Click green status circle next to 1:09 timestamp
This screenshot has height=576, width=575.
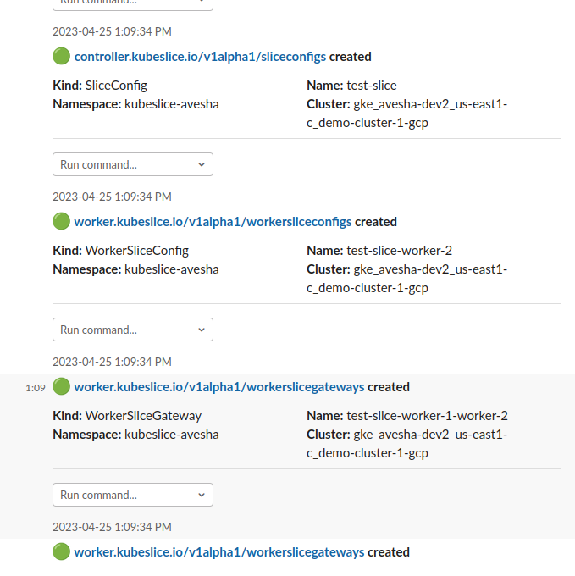[x=61, y=387]
